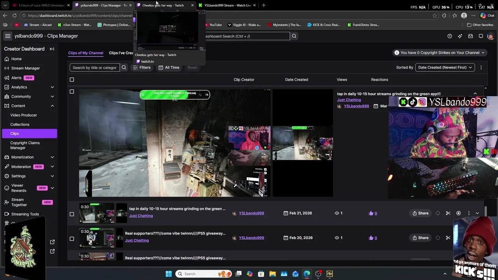498x280 pixels.
Task: Click the Filters button
Action: coord(142,68)
